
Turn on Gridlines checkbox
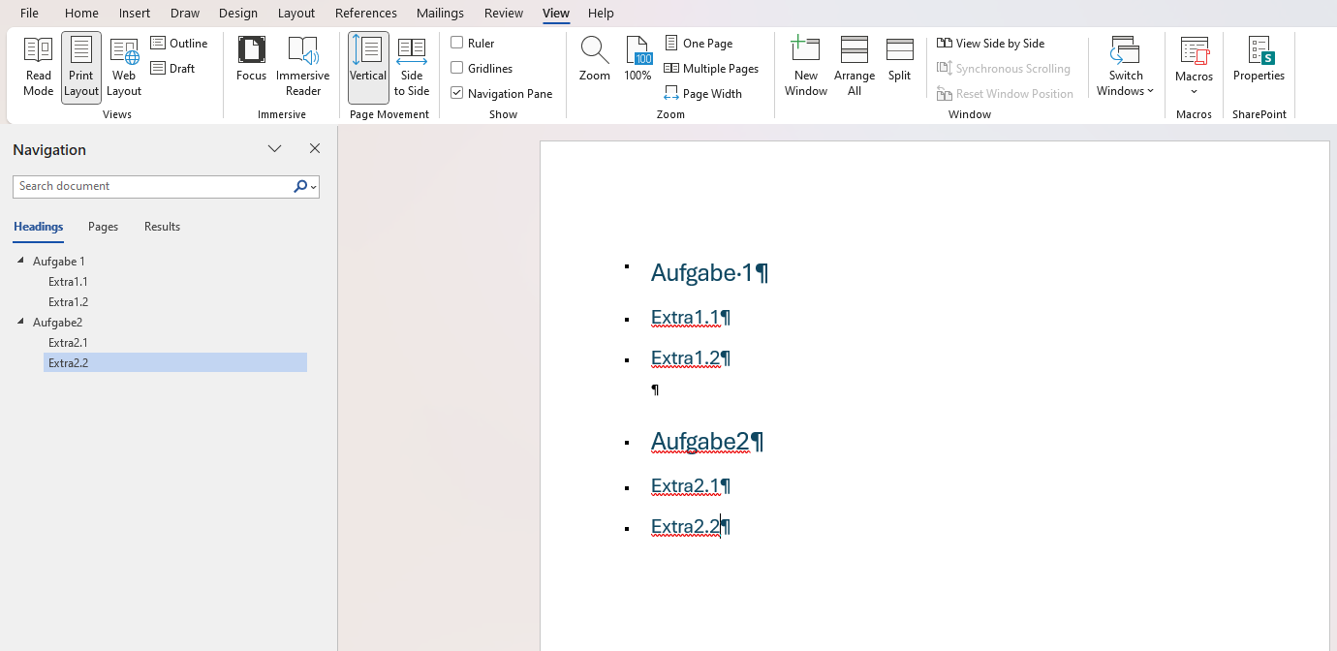pyautogui.click(x=457, y=68)
